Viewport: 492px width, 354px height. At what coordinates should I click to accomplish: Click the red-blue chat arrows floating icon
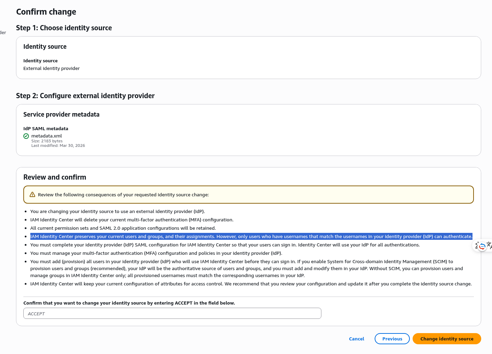tap(483, 246)
